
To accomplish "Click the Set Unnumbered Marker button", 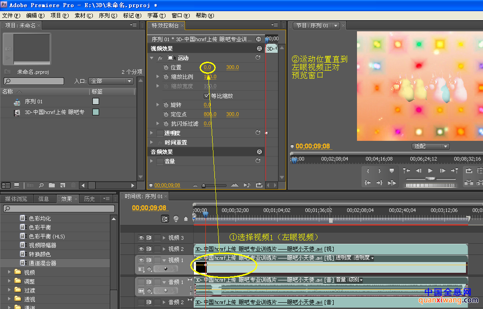I will (x=392, y=170).
